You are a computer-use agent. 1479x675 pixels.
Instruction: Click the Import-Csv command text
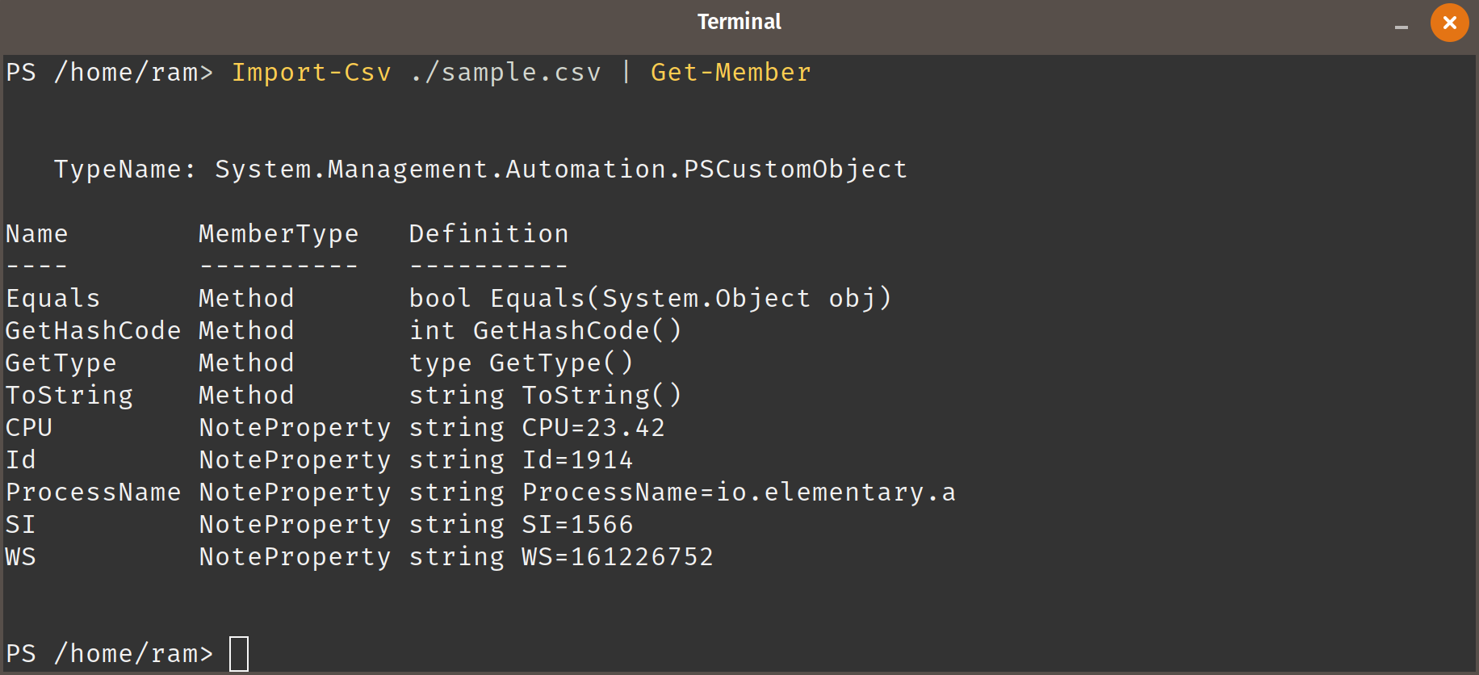(x=312, y=73)
